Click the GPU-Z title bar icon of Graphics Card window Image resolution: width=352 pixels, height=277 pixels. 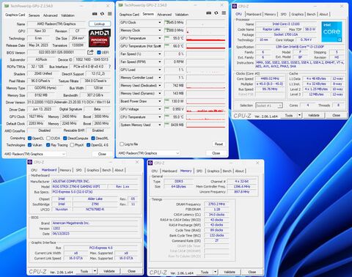(7, 6)
